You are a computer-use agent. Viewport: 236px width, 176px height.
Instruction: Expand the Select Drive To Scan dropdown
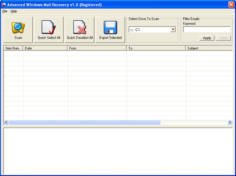[173, 30]
